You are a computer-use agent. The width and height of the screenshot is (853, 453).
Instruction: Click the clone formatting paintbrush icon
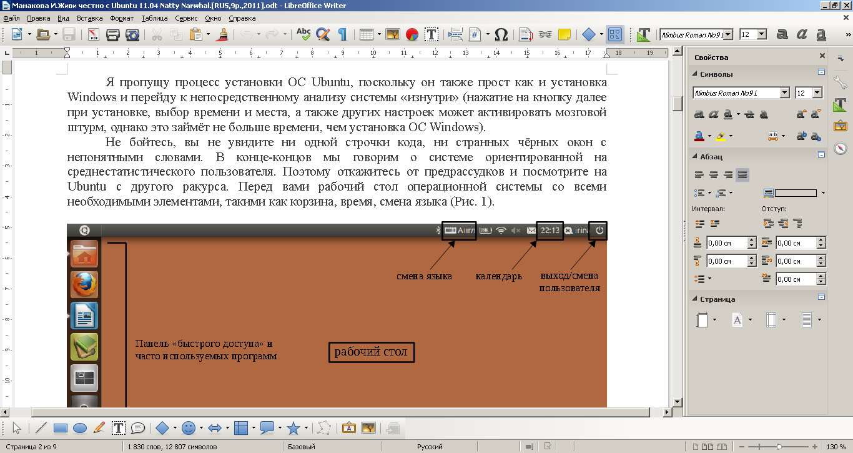click(221, 34)
